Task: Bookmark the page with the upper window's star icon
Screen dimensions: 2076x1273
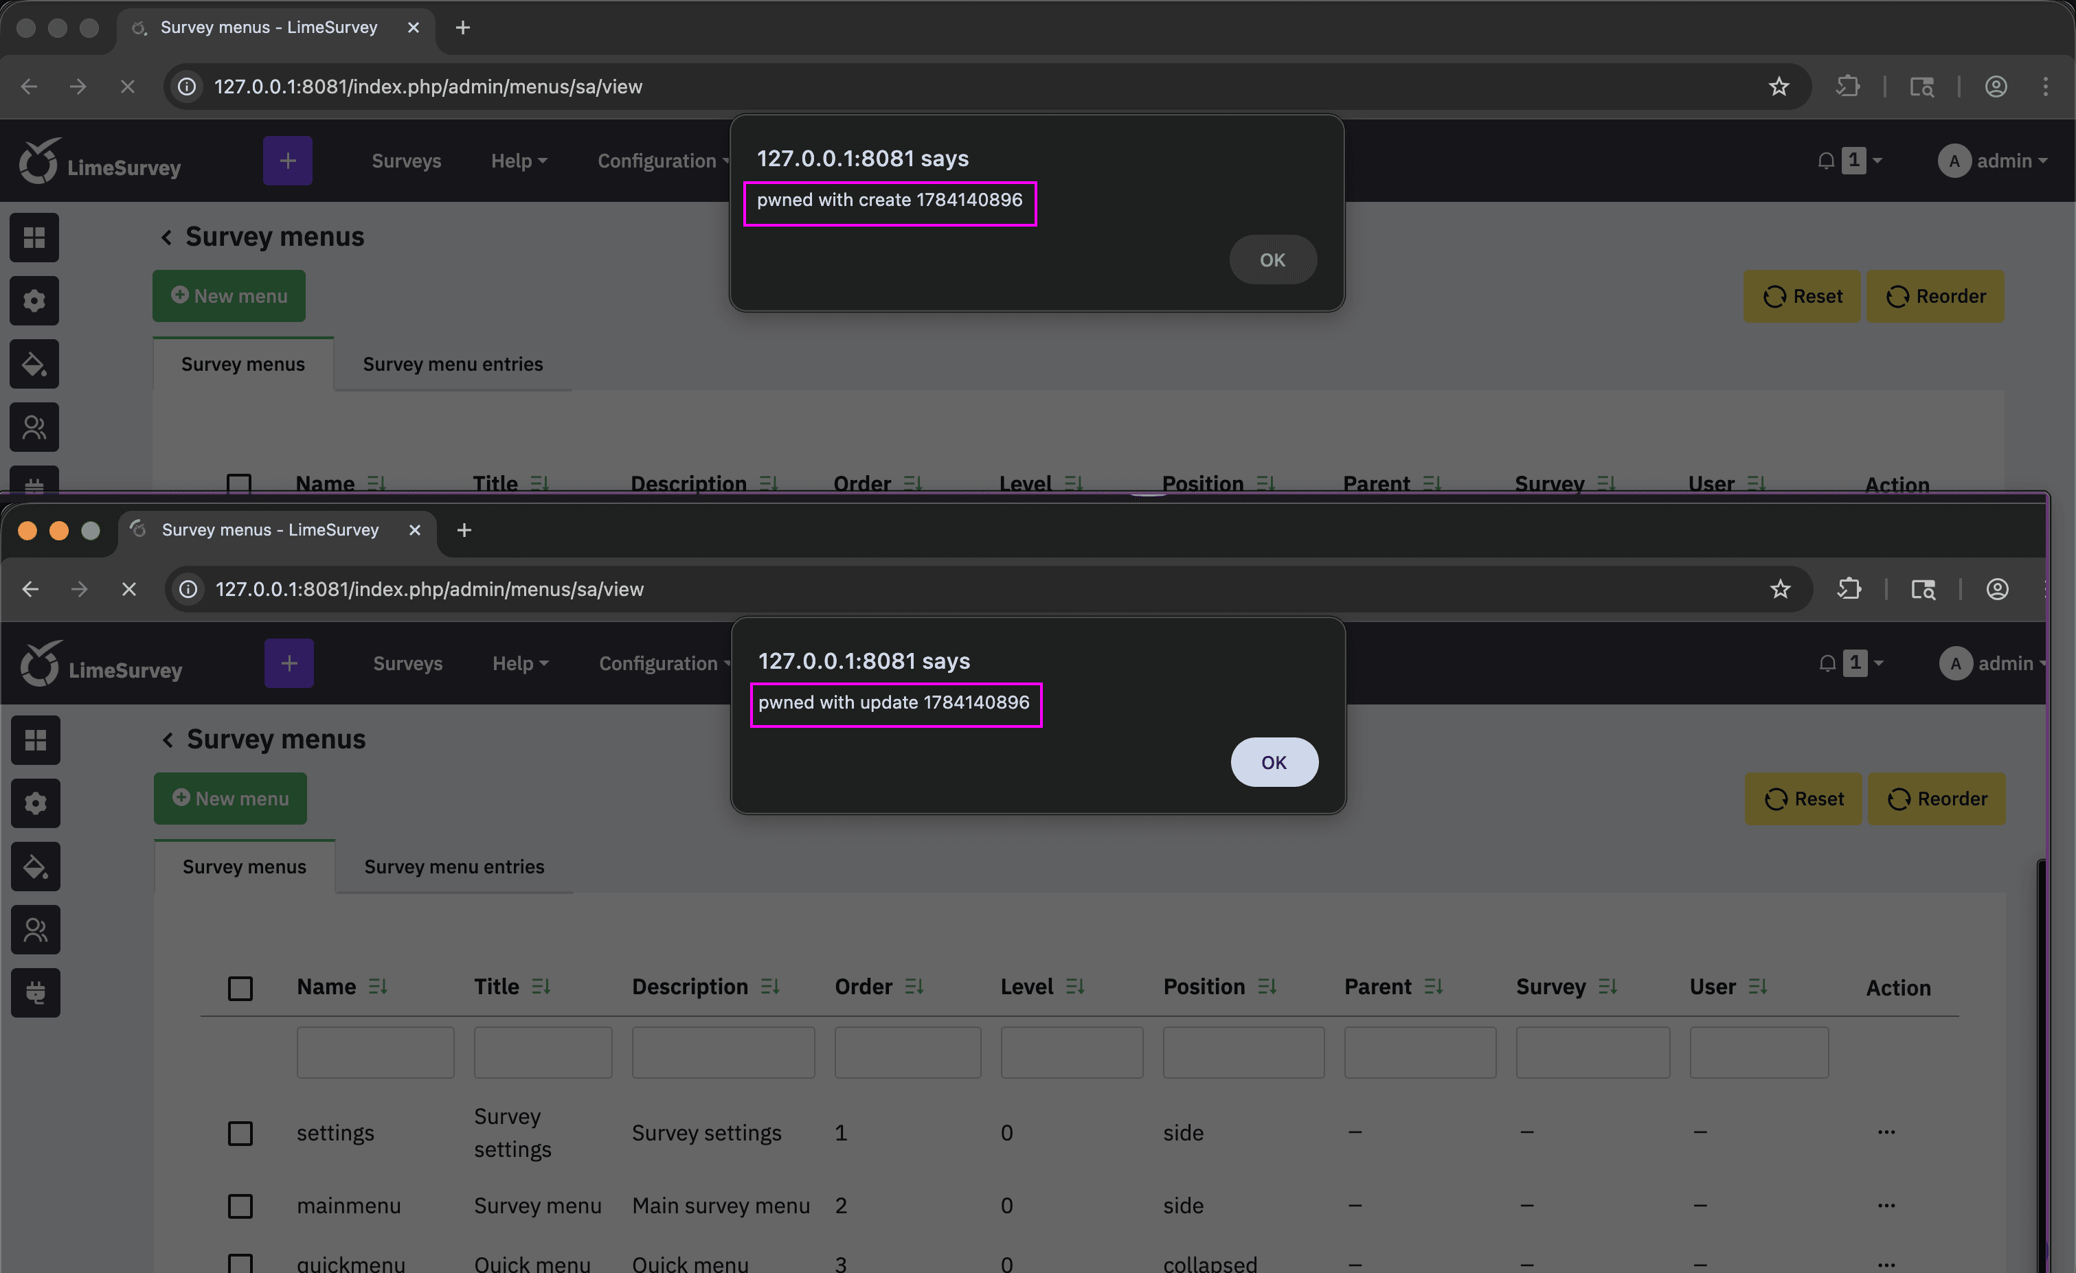Action: (1779, 87)
